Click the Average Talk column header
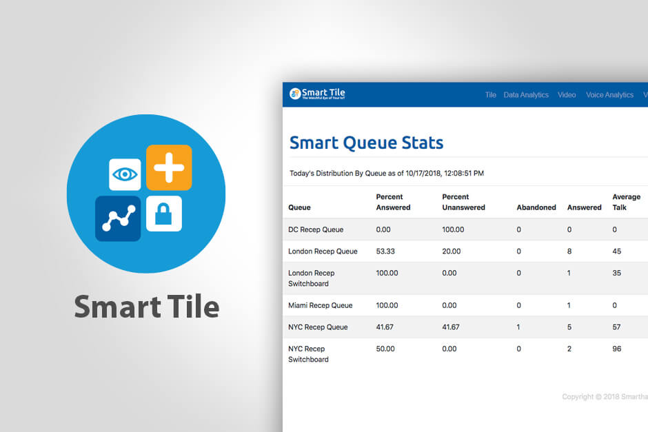Image resolution: width=648 pixels, height=432 pixels. pyautogui.click(x=626, y=202)
